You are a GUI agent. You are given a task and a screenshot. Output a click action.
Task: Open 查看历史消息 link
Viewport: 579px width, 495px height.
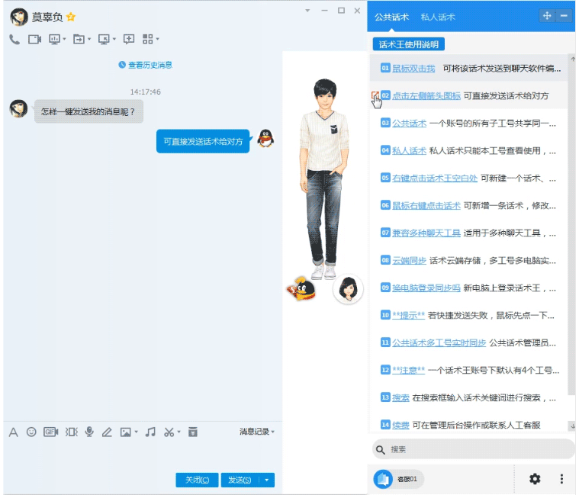(x=146, y=65)
